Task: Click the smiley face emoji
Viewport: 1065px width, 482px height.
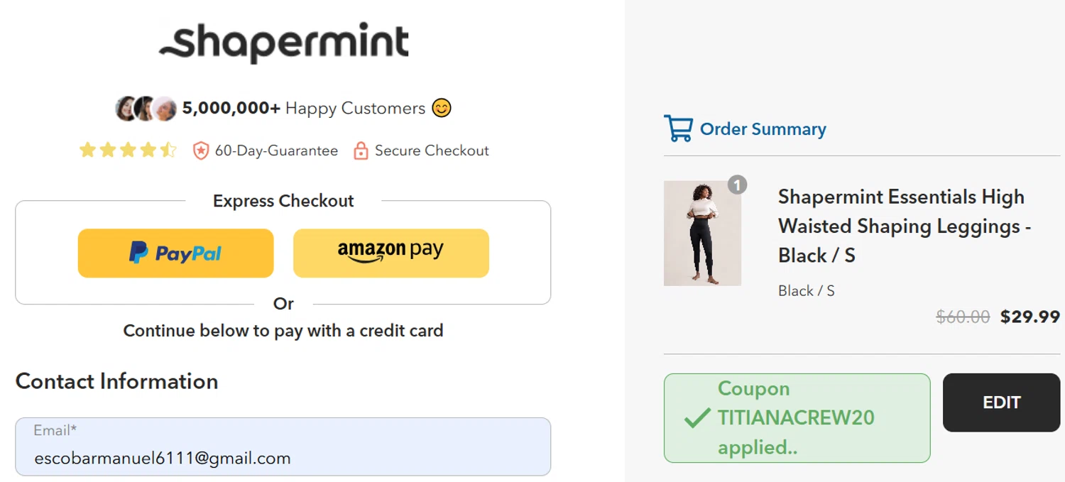Action: pyautogui.click(x=442, y=109)
